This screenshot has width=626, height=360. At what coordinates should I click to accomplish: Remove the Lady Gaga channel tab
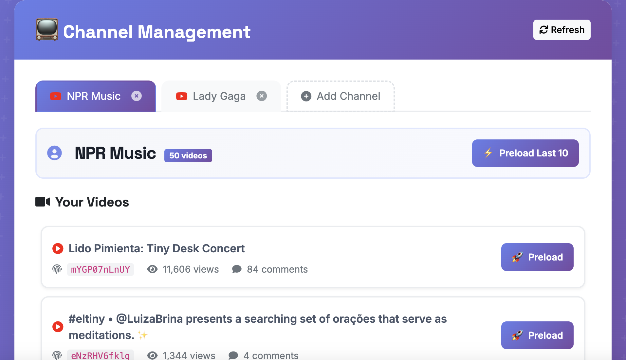(262, 96)
